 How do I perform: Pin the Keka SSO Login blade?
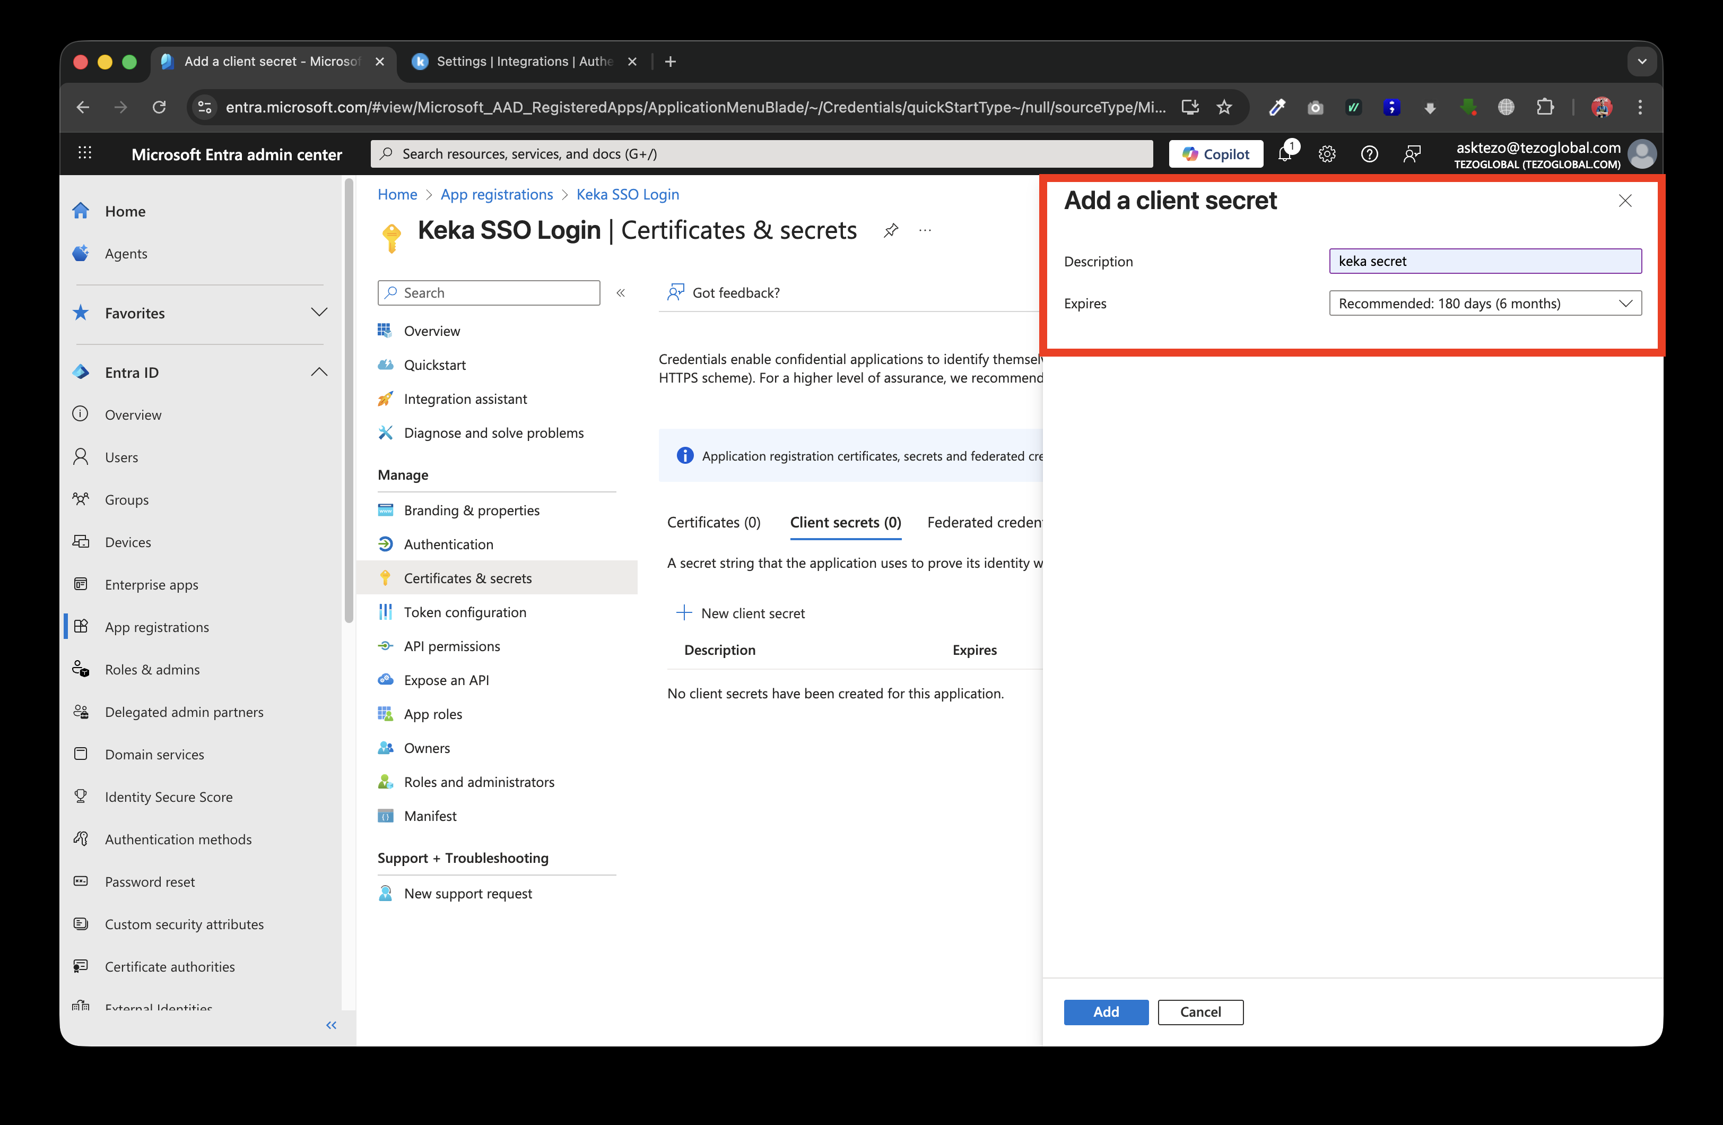891,230
